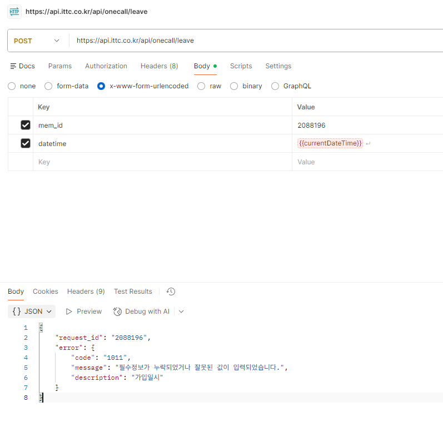Image resolution: width=443 pixels, height=427 pixels.
Task: Open the POST method dropdown
Action: point(37,41)
